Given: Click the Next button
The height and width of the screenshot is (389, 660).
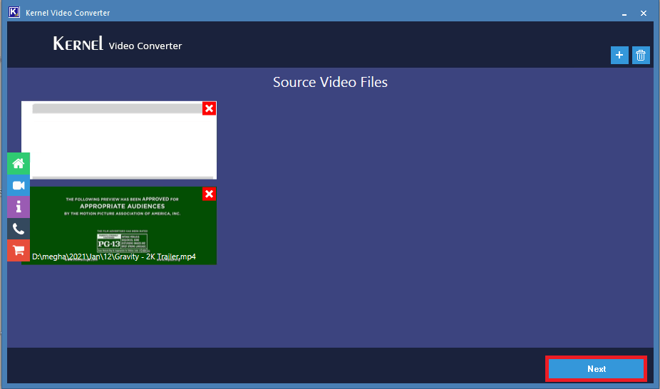Looking at the screenshot, I should (596, 369).
